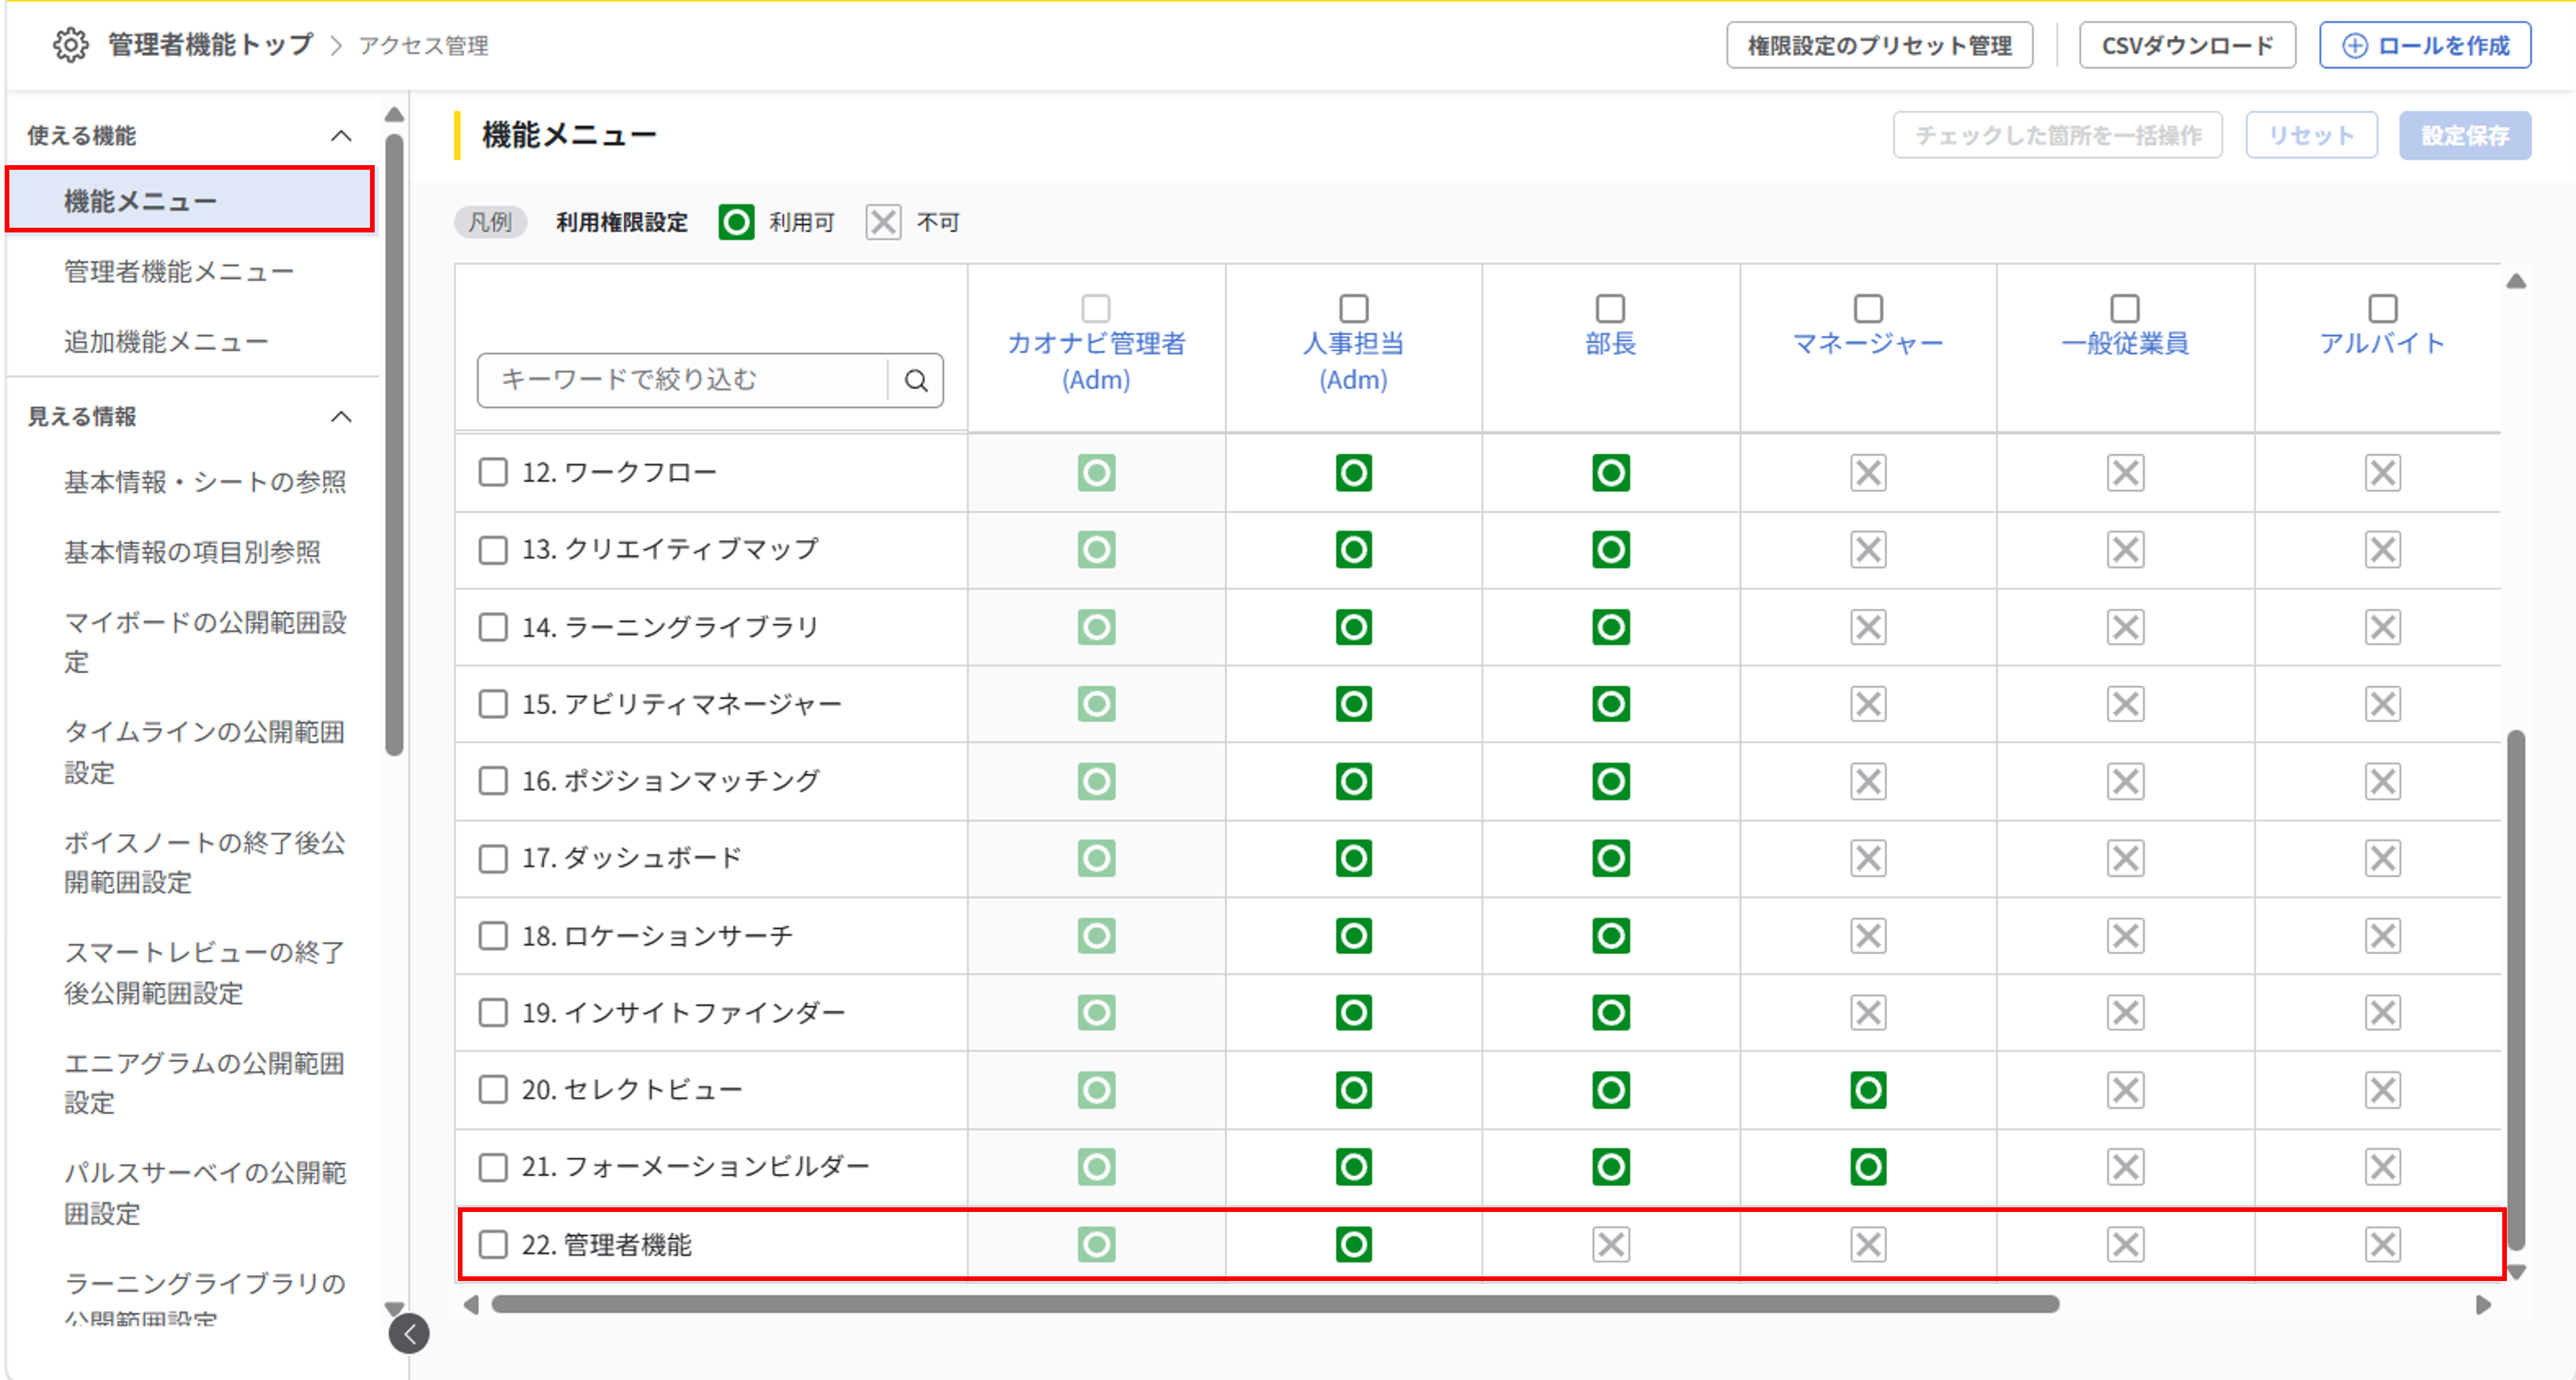Collapse the 見える情報 sidebar section
The height and width of the screenshot is (1380, 2576).
(x=341, y=417)
